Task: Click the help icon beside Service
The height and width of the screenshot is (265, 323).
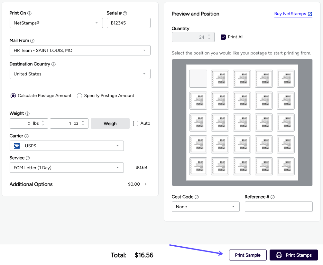Action: point(28,158)
